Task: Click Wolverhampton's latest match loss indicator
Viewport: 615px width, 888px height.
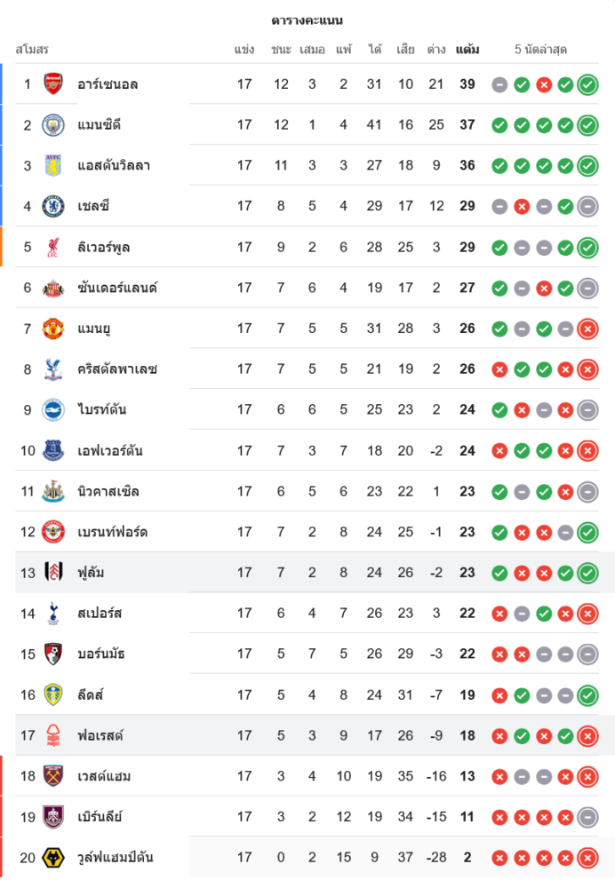Action: pyautogui.click(x=587, y=858)
